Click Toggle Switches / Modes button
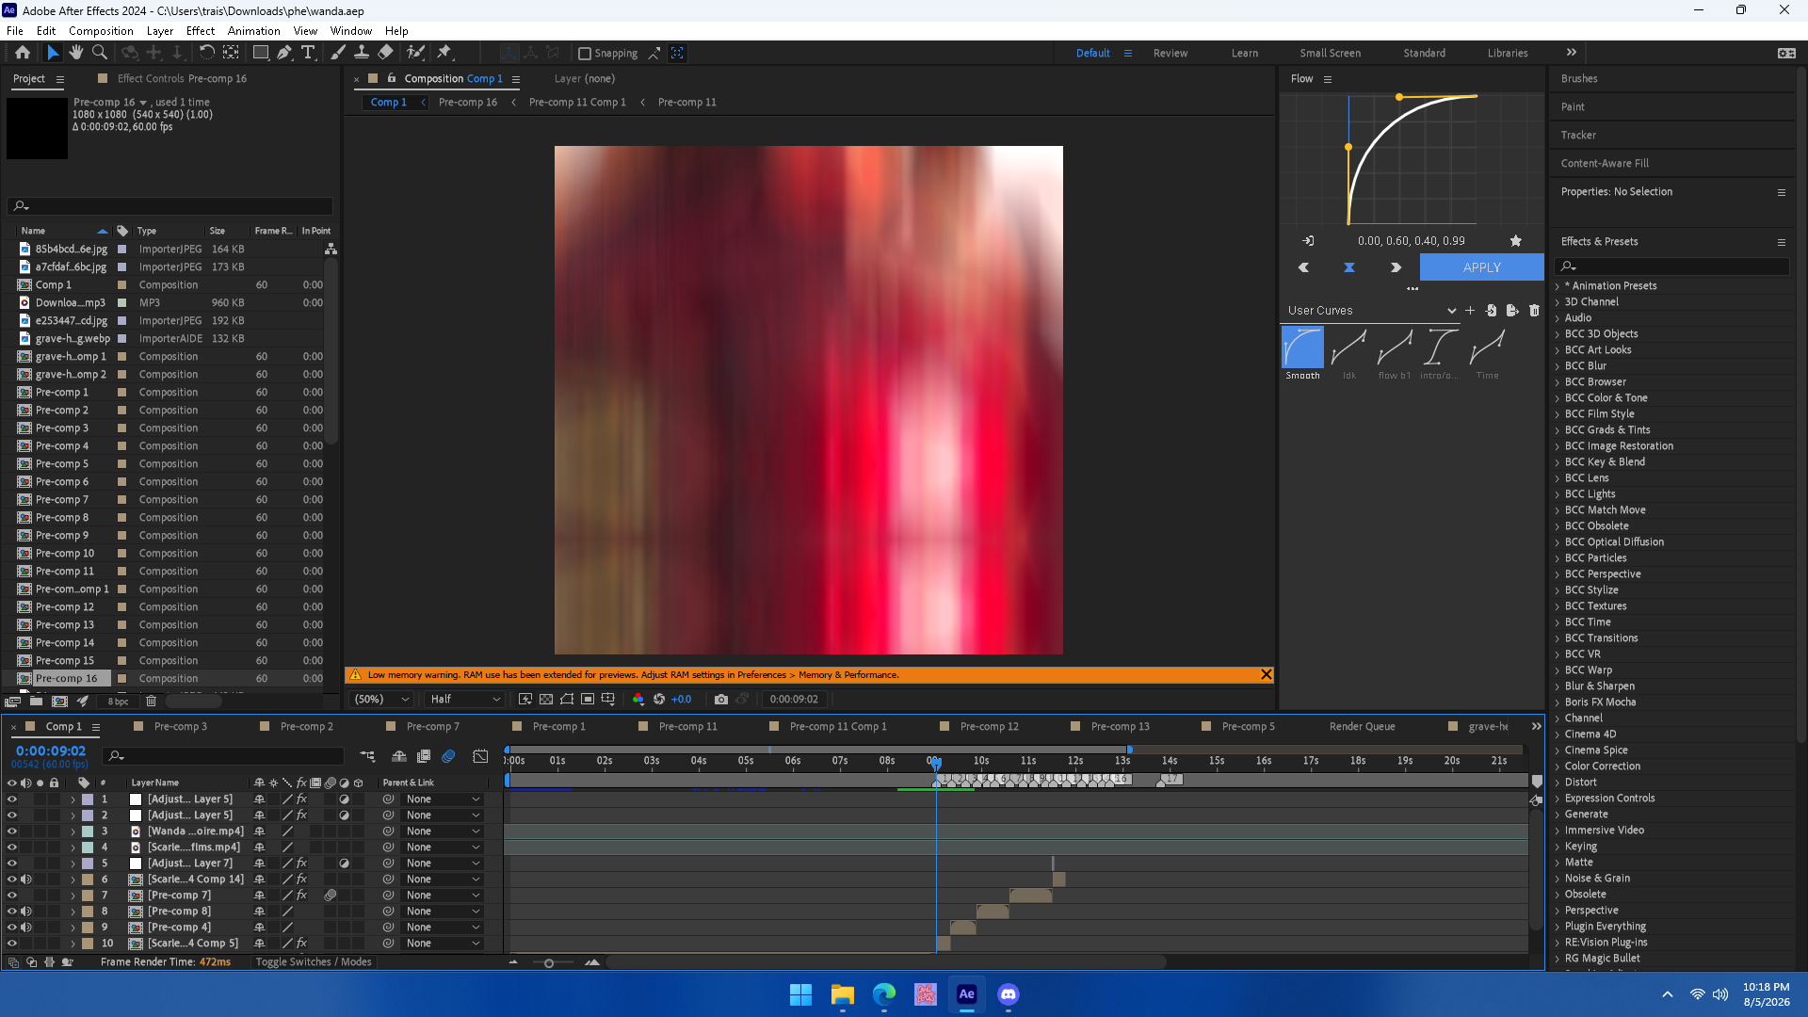 (314, 961)
